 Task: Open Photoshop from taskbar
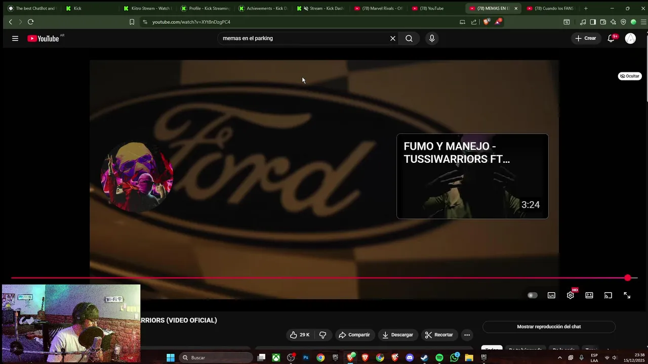pos(306,357)
